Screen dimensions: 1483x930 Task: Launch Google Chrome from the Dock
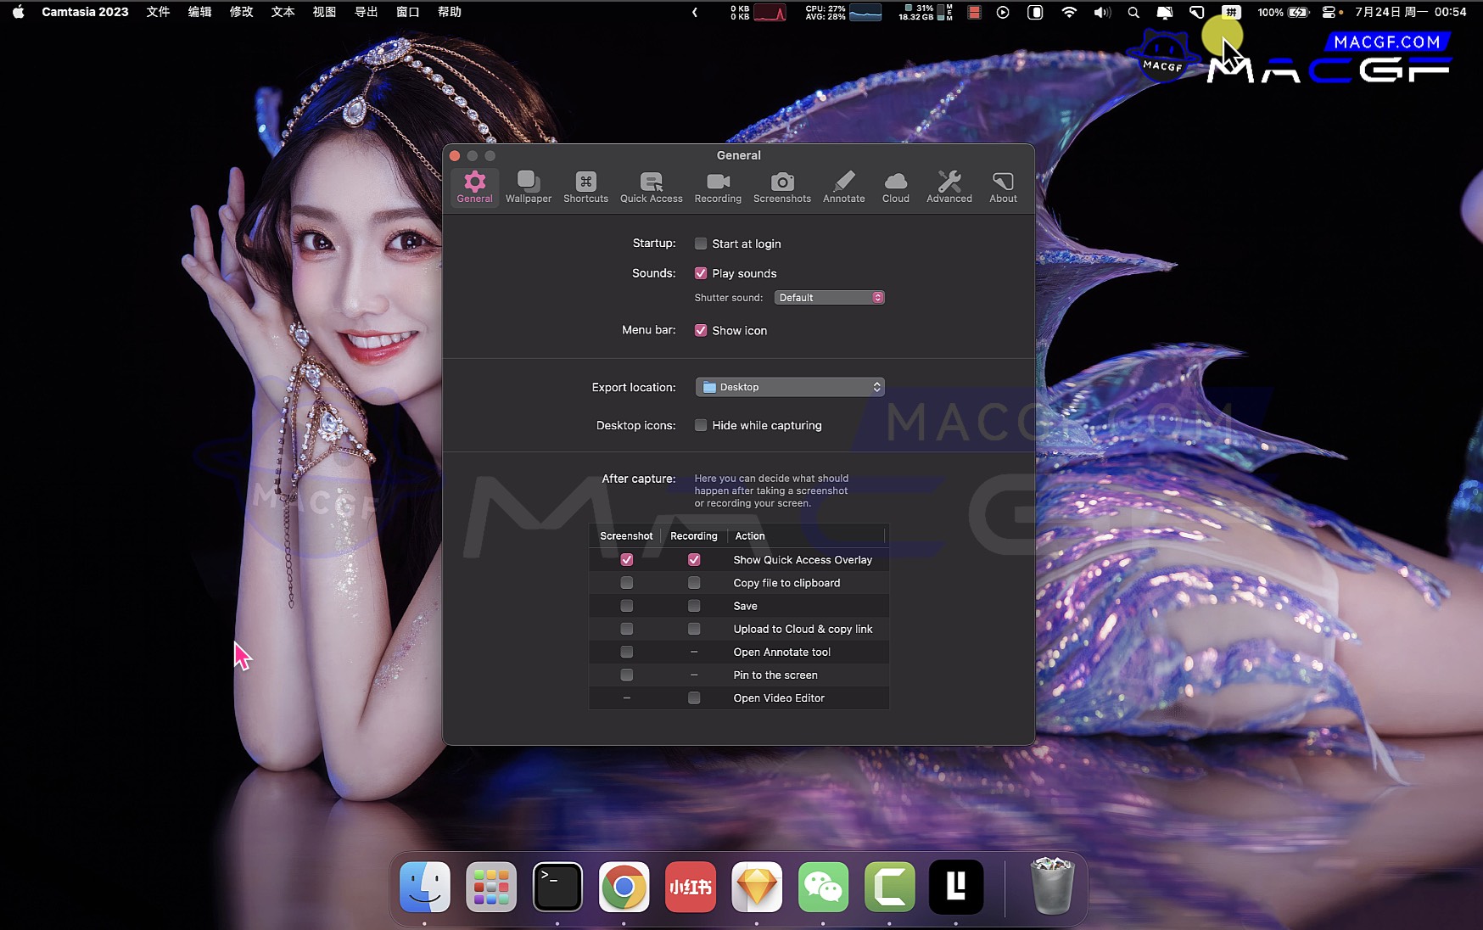pyautogui.click(x=624, y=887)
